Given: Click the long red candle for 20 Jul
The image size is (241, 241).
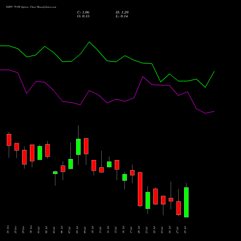Looking at the screenshot, I should pos(140,189).
